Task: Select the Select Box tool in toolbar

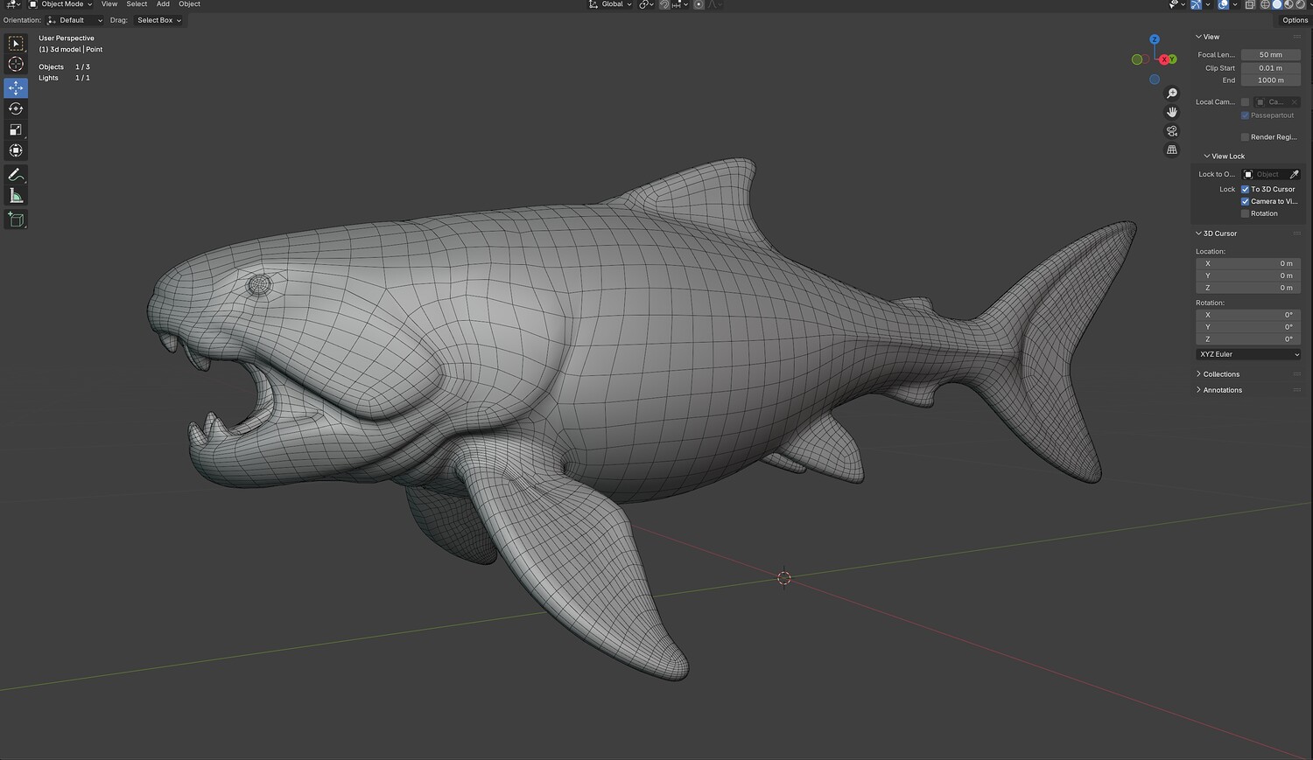Action: (x=16, y=44)
